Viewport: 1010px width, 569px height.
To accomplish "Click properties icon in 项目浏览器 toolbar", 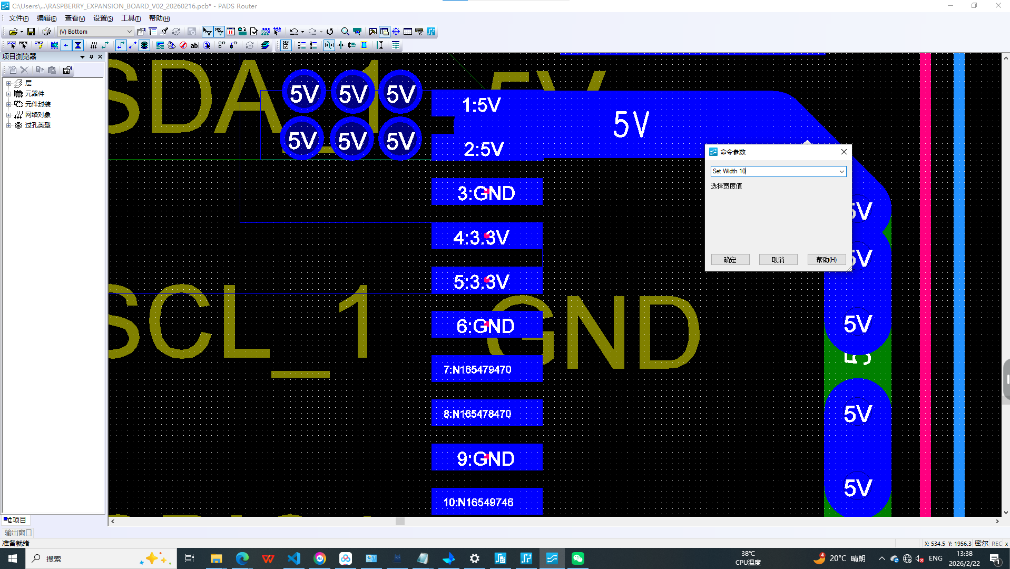I will 67,70.
